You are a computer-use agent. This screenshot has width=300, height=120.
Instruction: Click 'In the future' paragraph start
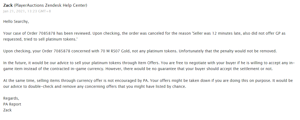[13, 63]
